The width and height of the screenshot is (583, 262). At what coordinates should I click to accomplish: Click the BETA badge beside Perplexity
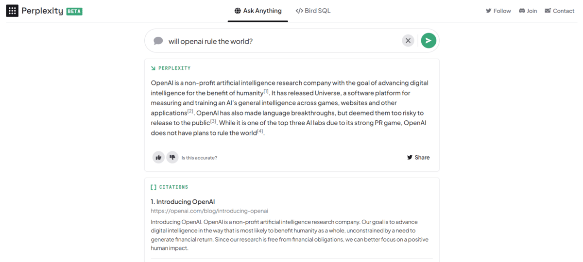(x=74, y=11)
